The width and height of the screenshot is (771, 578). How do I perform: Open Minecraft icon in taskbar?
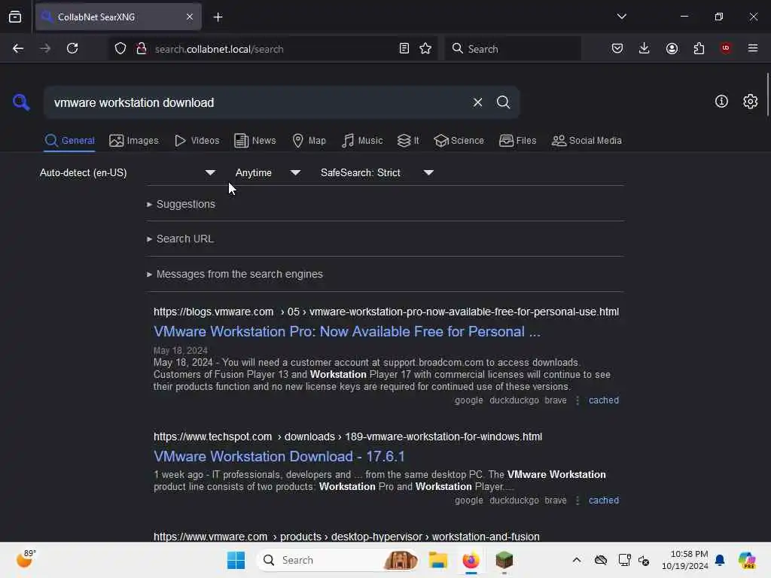(504, 560)
